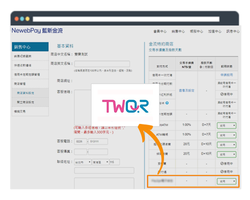
Task: Click the bottom text area below address
Action: (x=104, y=183)
